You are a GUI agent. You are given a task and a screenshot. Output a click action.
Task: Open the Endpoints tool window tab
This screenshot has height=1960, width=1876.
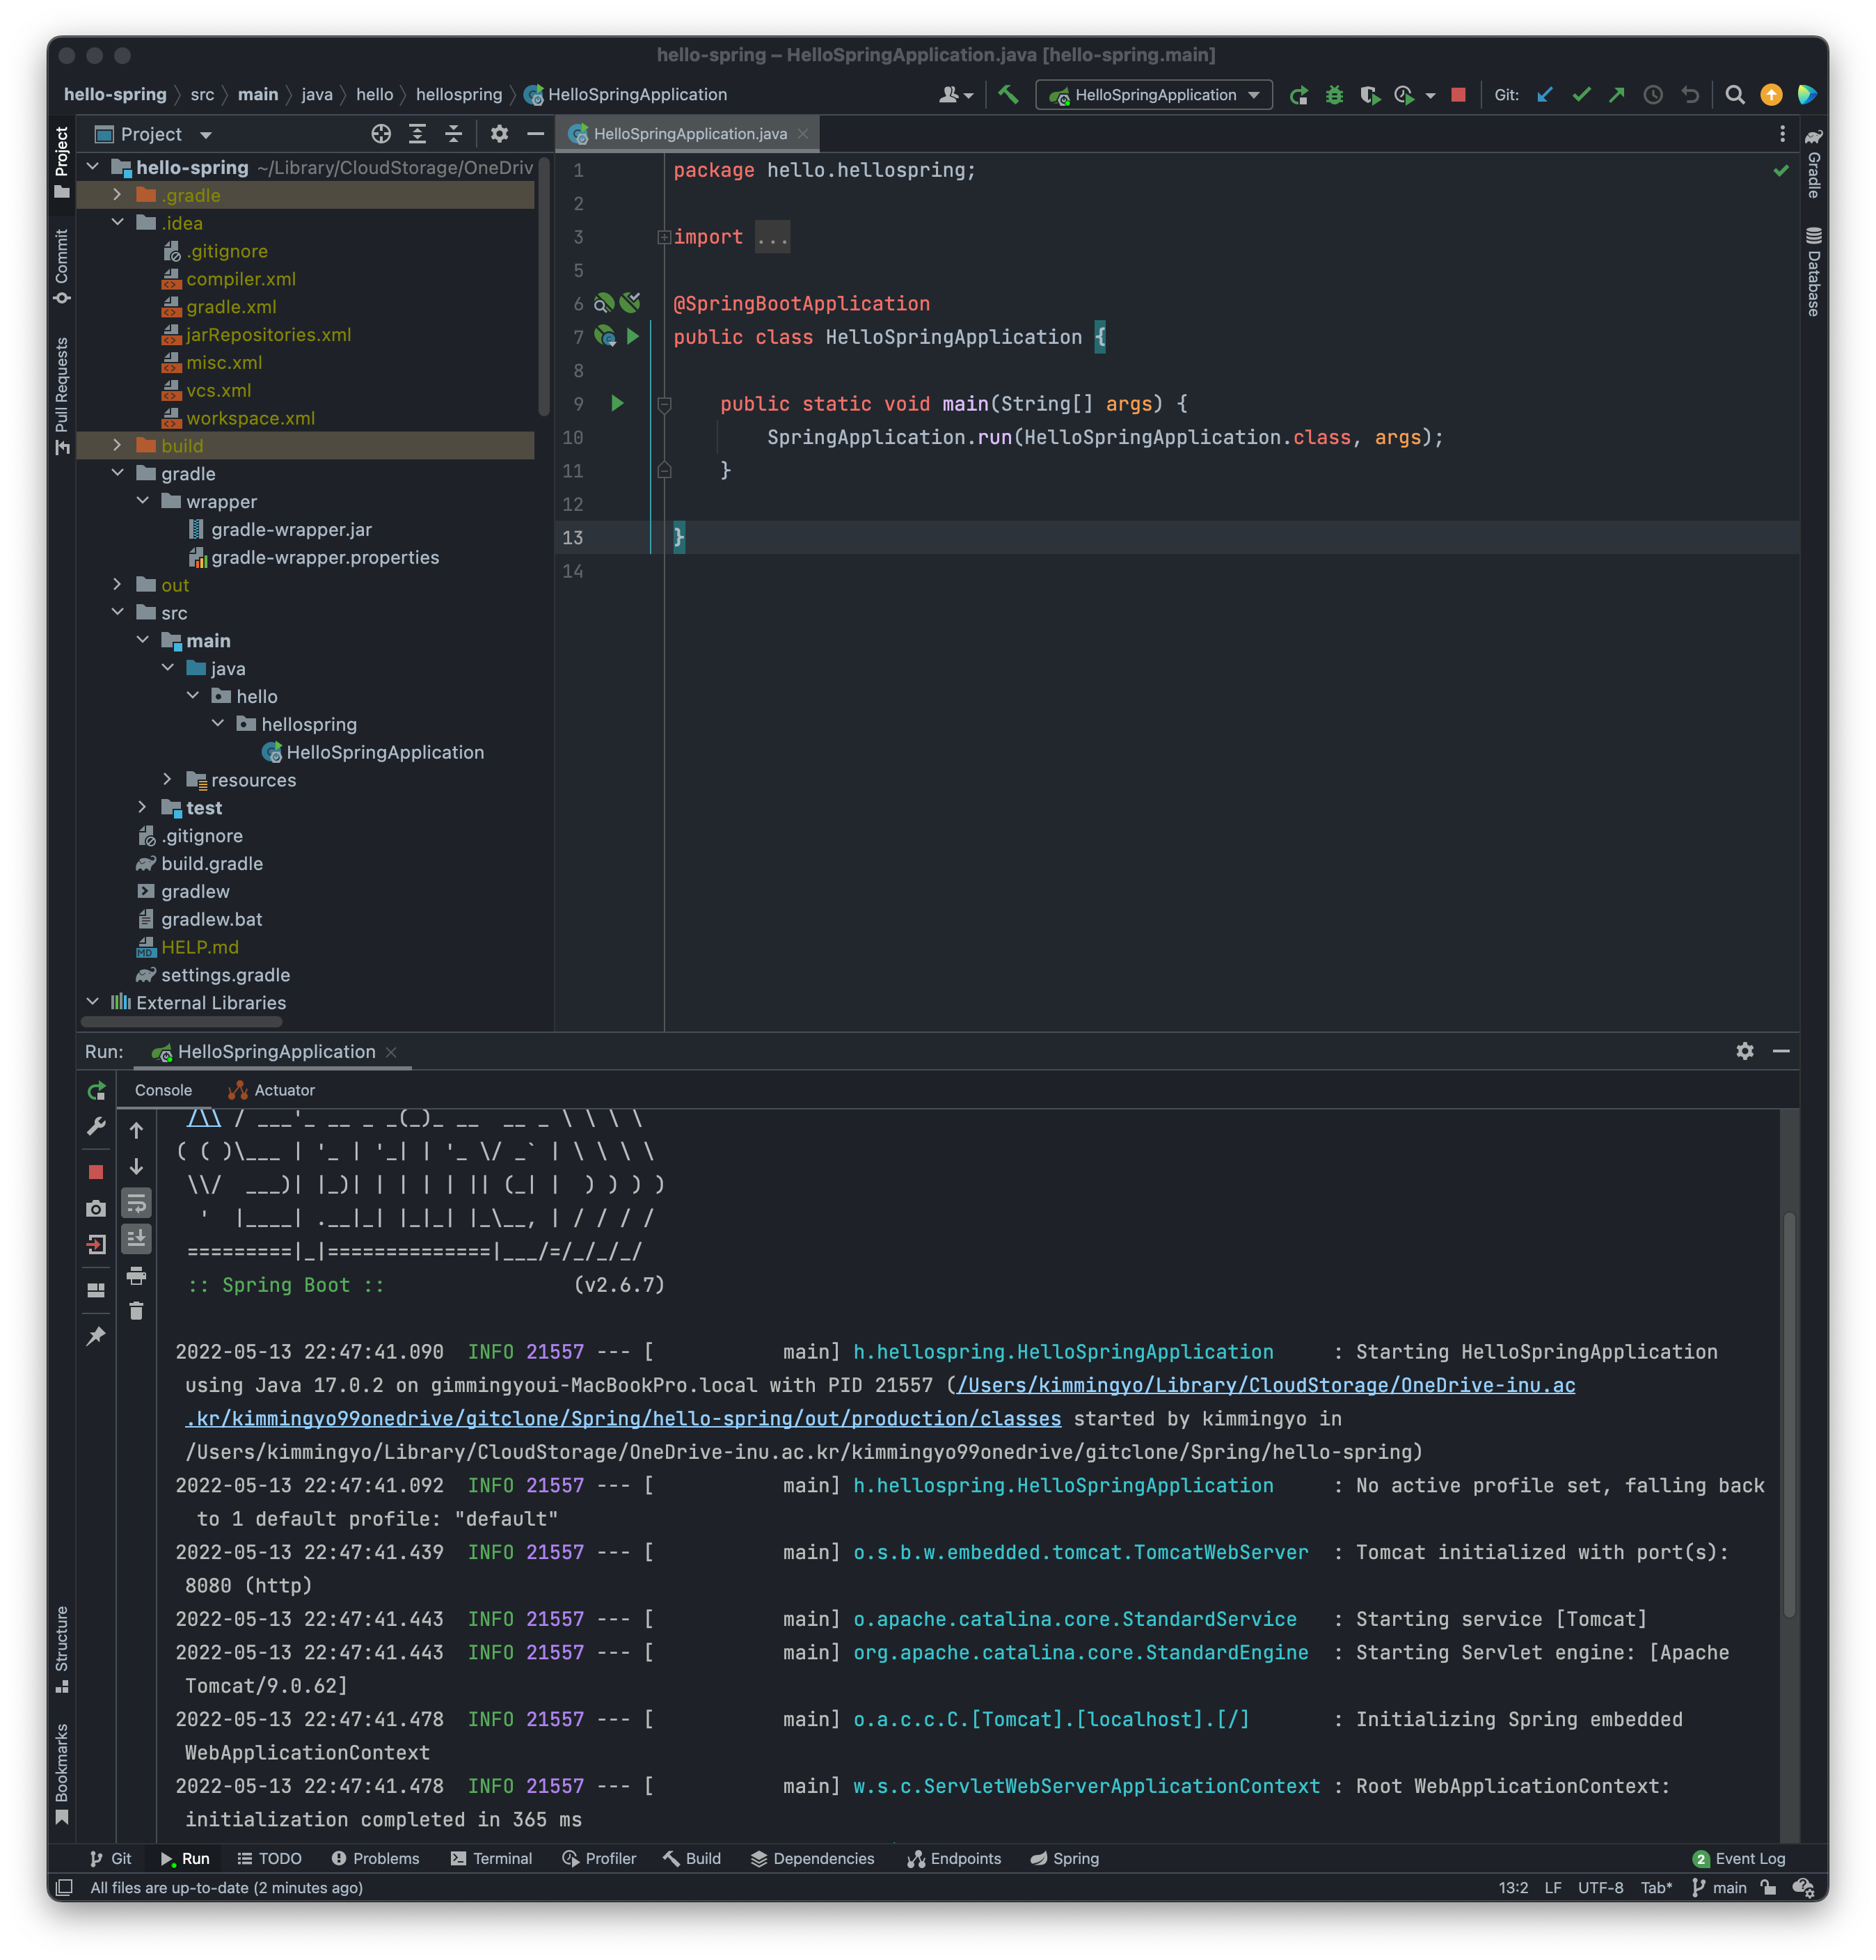[x=954, y=1858]
